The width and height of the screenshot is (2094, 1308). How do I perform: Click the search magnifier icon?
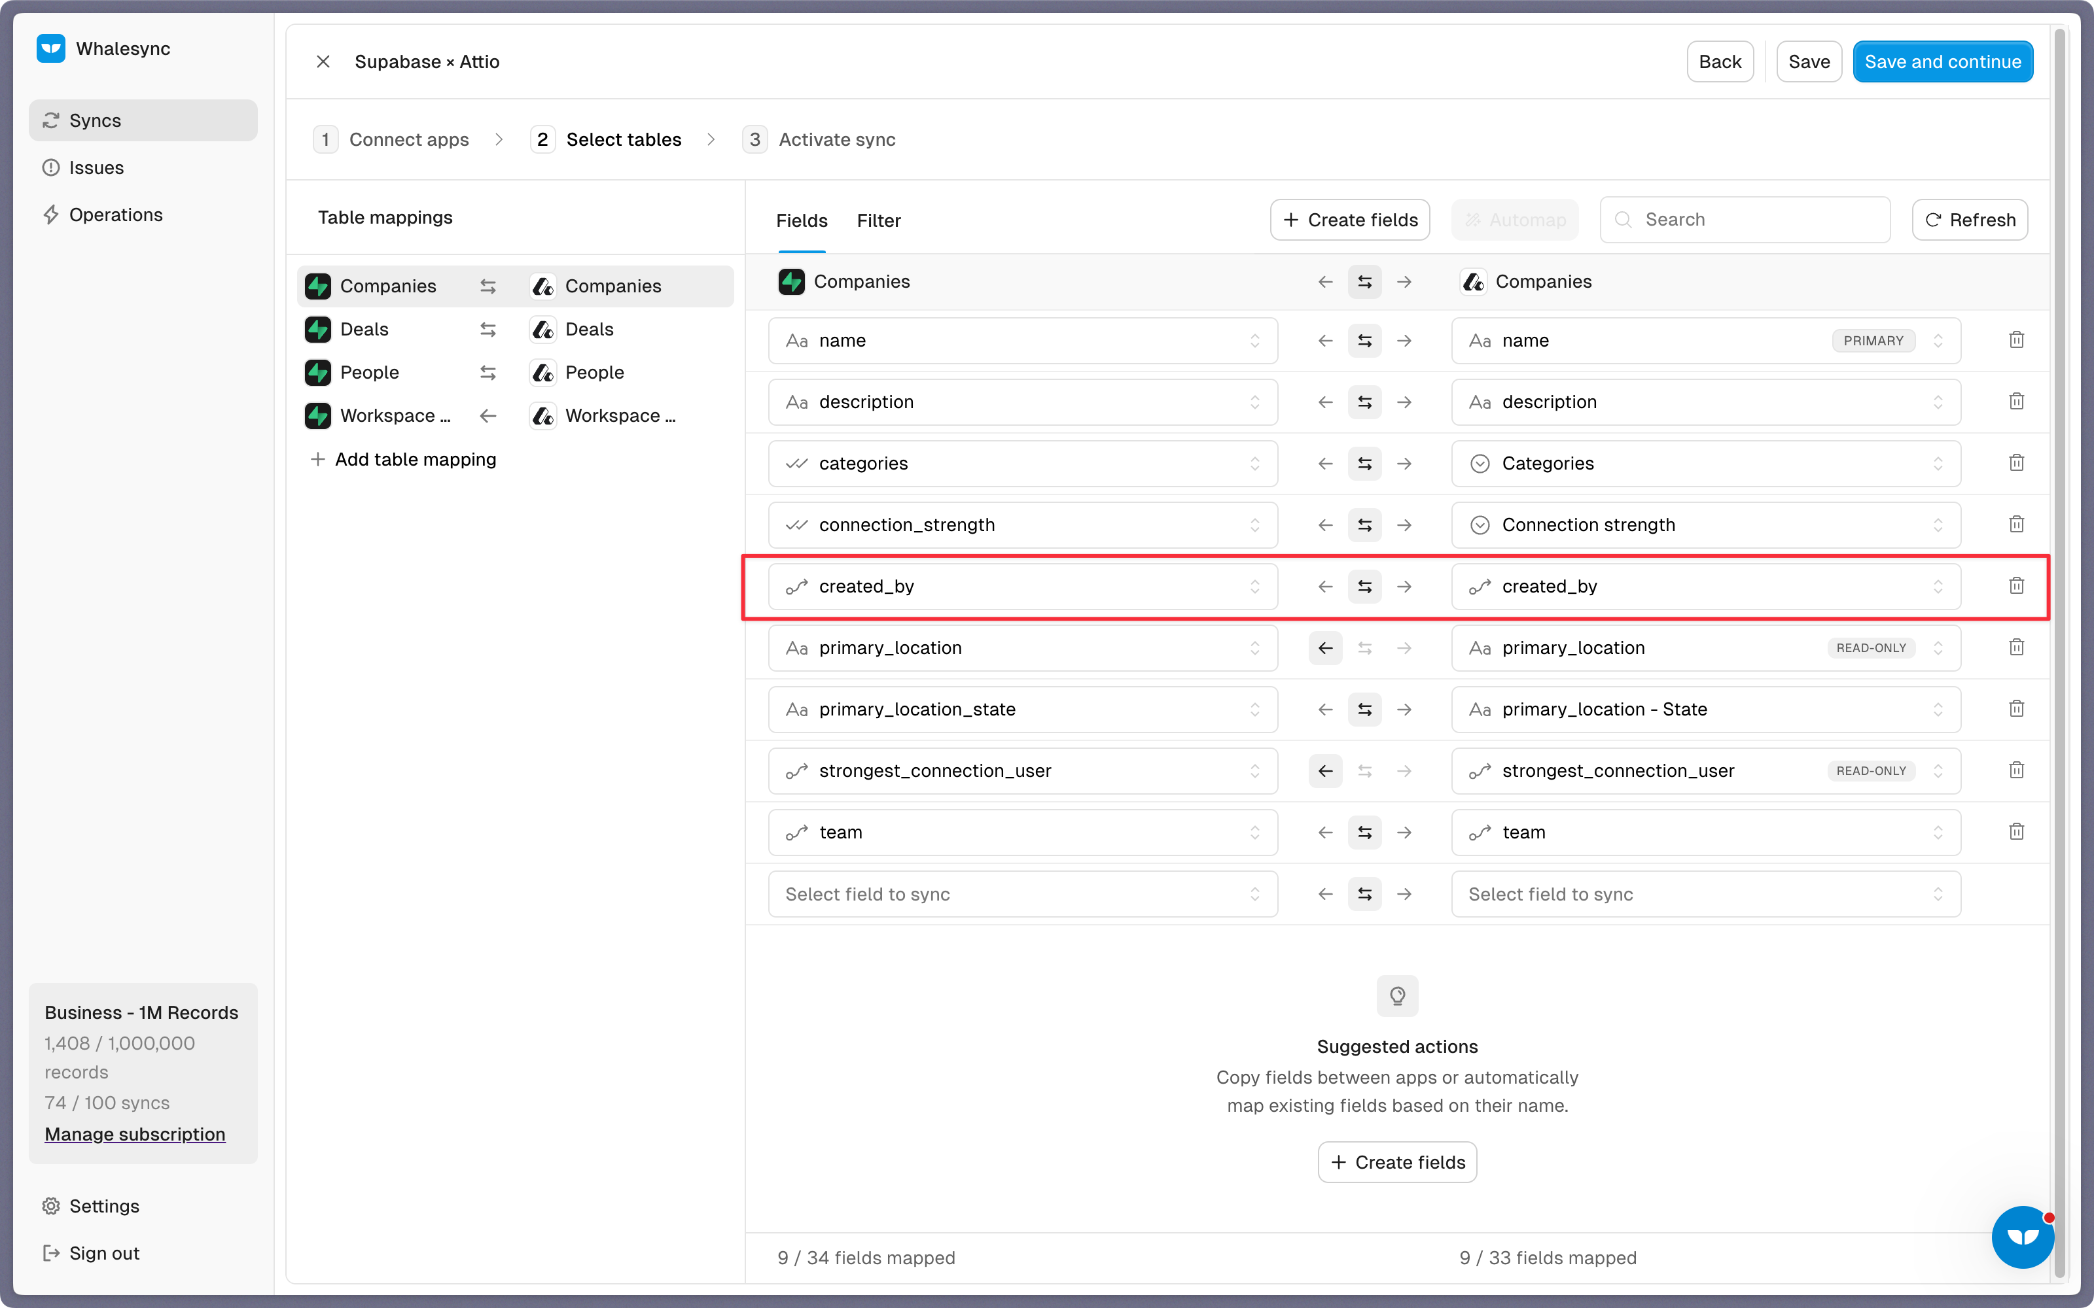1624,220
